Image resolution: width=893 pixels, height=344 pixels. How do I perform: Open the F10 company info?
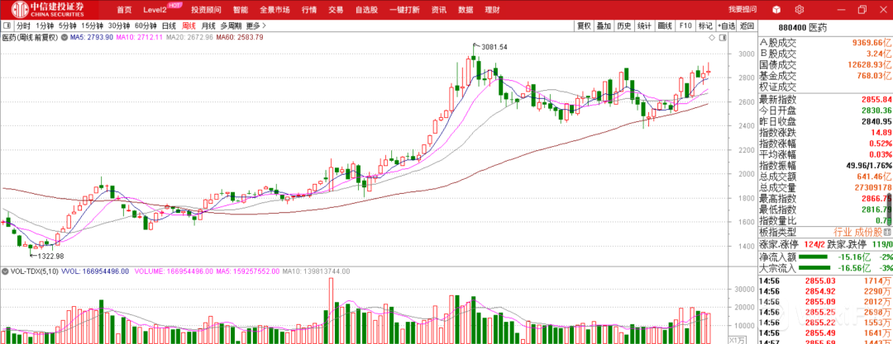(x=685, y=26)
